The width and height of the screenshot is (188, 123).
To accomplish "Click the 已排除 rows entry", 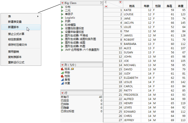I will point(82,104).
